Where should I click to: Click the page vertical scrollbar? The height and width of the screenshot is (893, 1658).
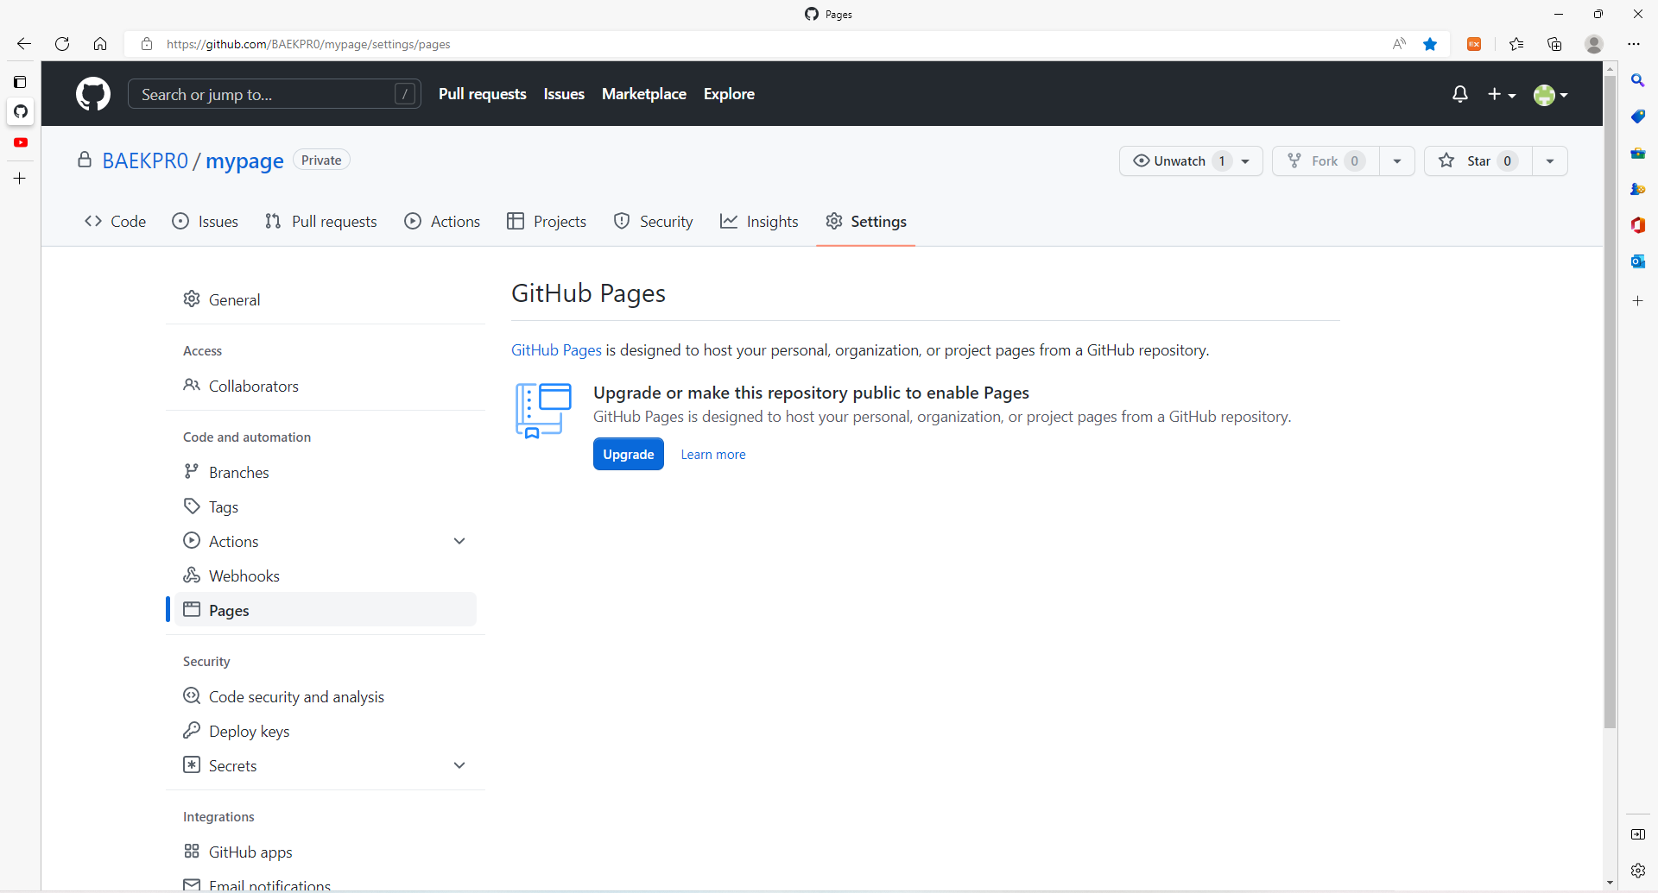1610,403
